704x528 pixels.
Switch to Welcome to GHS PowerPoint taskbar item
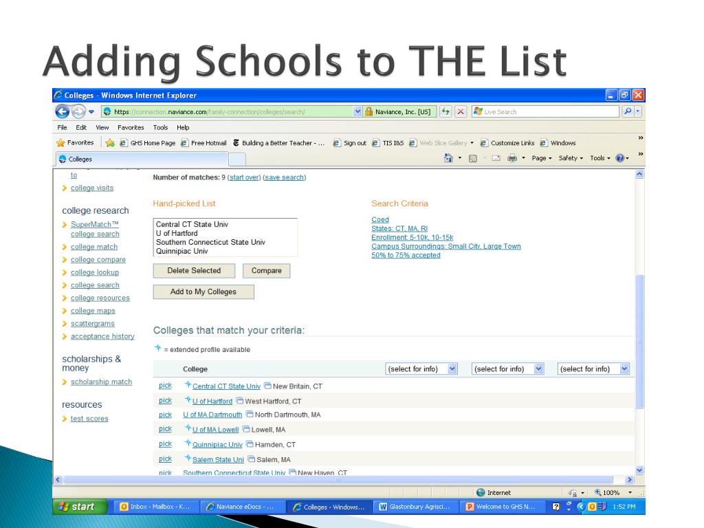503,507
